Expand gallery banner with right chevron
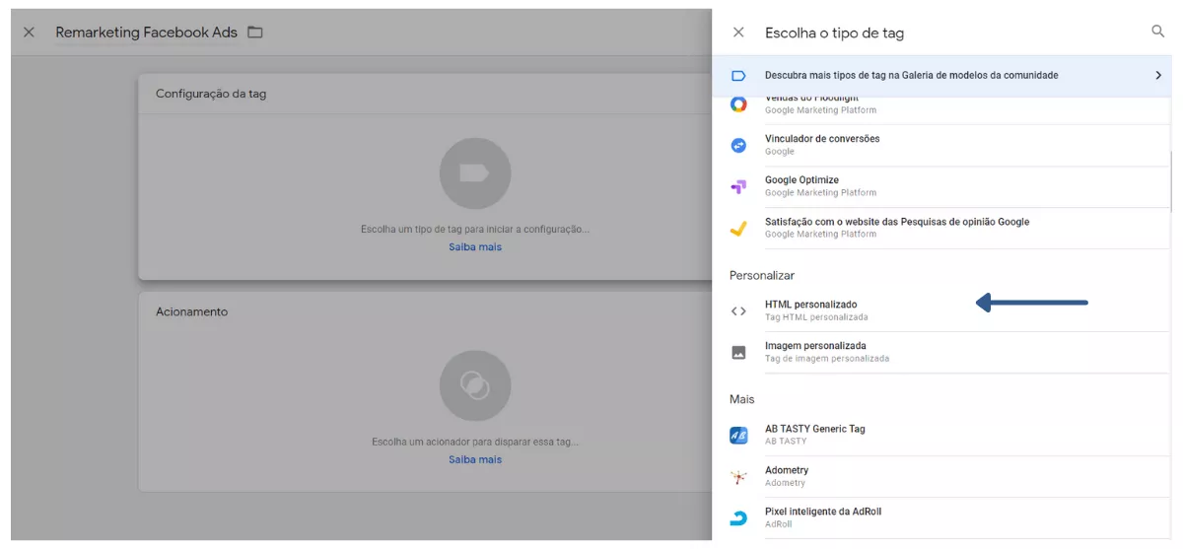This screenshot has width=1183, height=549. 1158,75
